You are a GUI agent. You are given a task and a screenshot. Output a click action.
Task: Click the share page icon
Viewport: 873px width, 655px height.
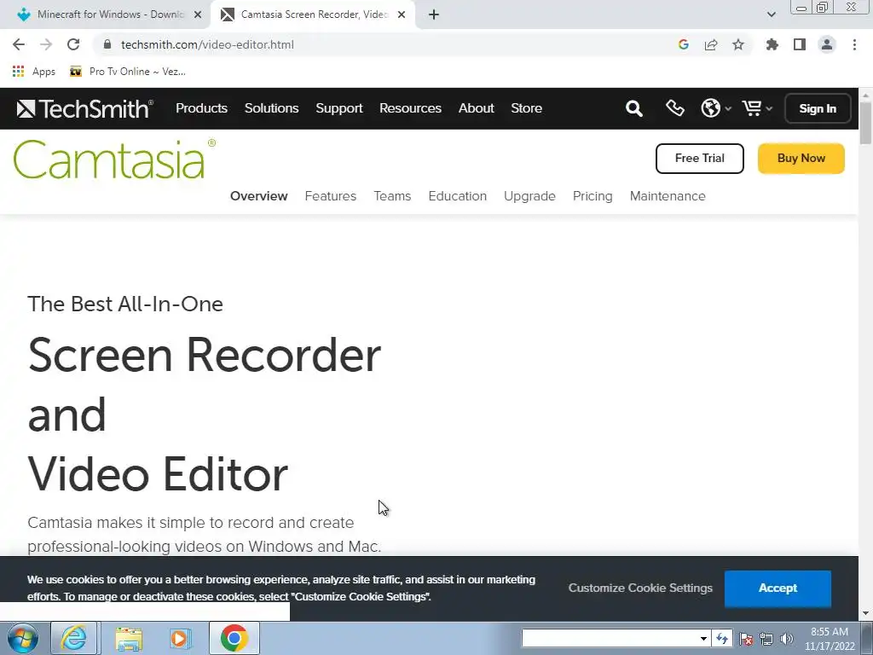click(x=711, y=44)
